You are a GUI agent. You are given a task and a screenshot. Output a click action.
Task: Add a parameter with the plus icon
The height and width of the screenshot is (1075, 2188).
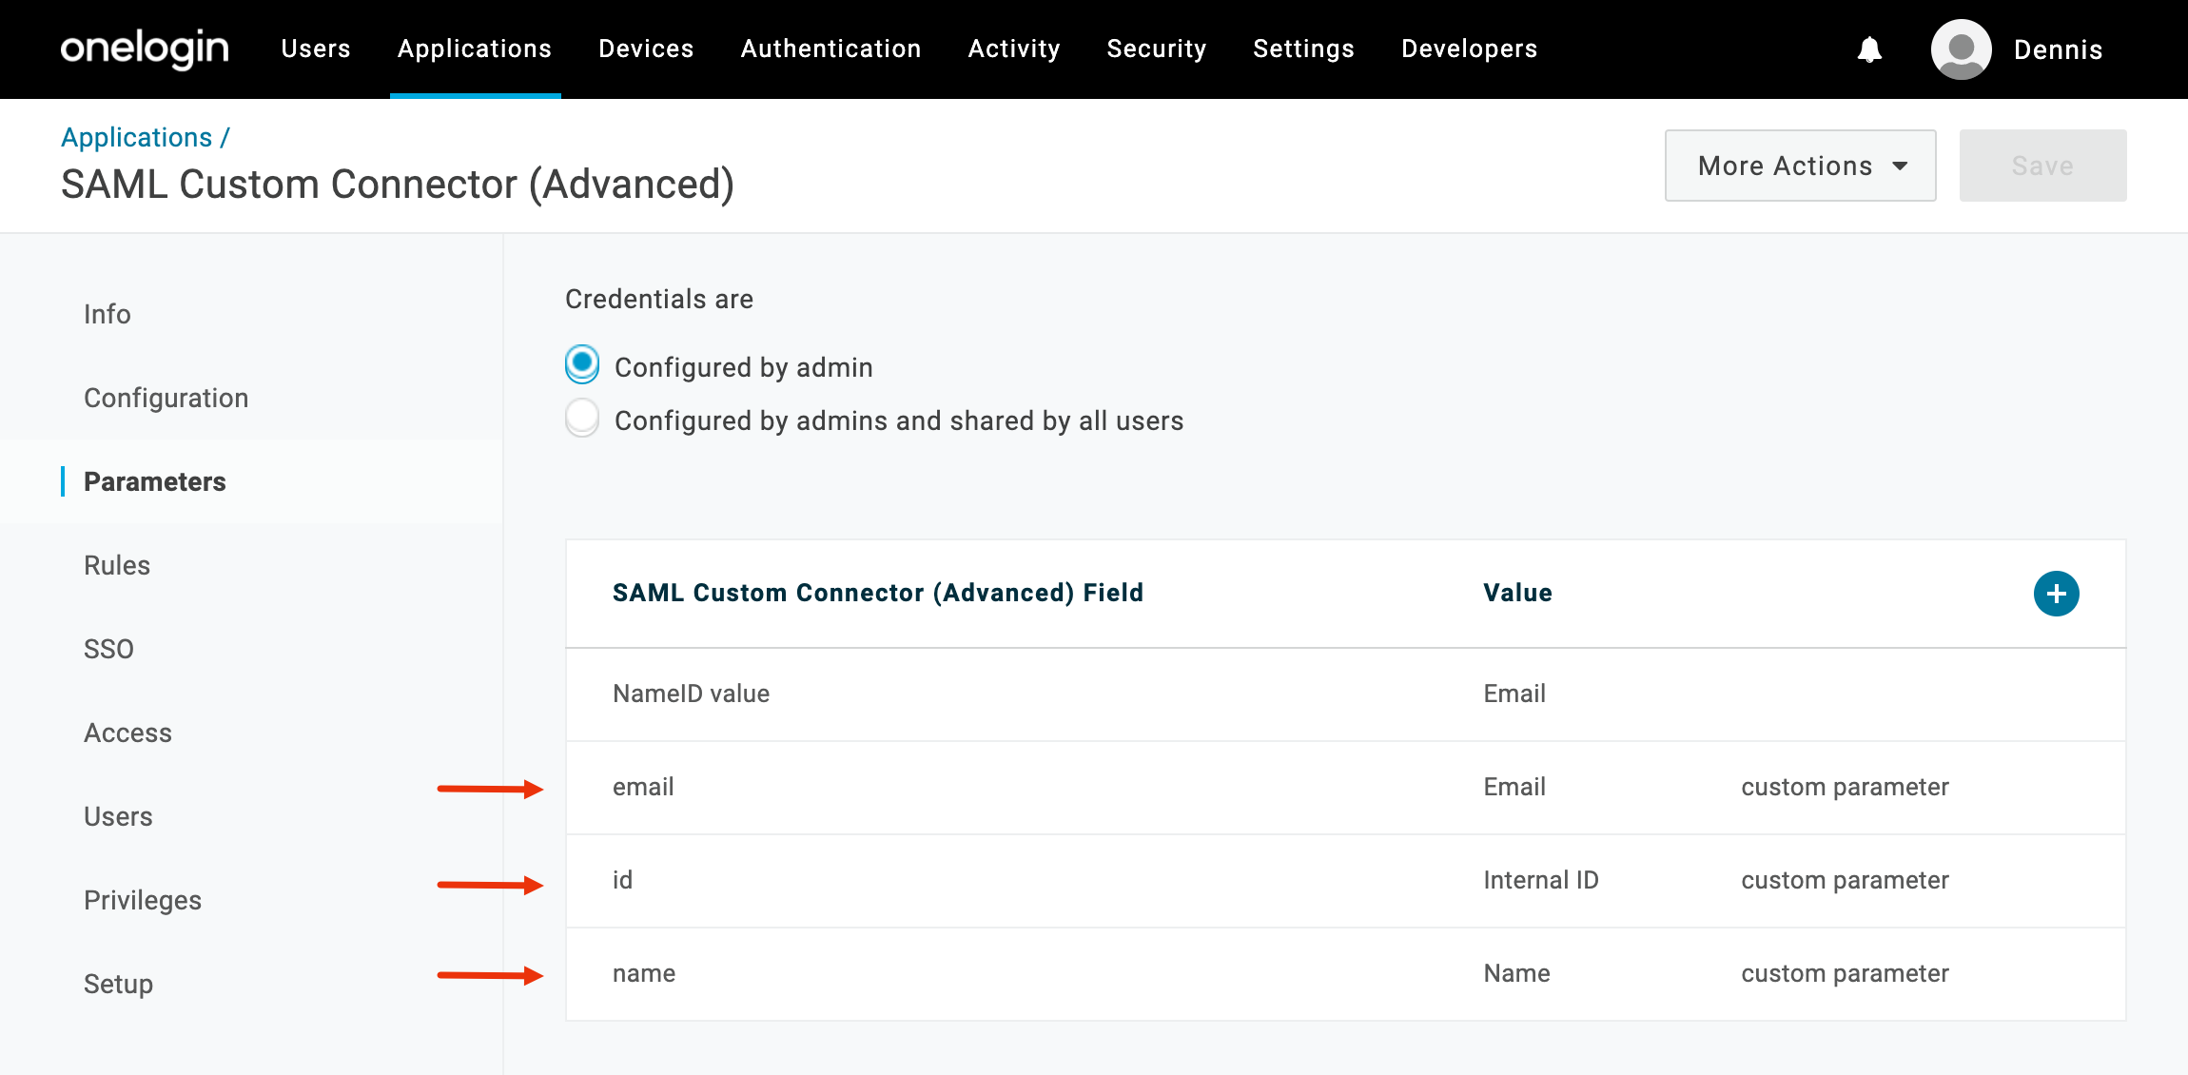2056,594
